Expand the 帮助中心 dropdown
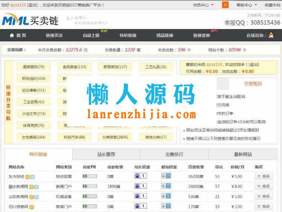Image resolution: width=282 pixels, height=212 pixels. 246,5
